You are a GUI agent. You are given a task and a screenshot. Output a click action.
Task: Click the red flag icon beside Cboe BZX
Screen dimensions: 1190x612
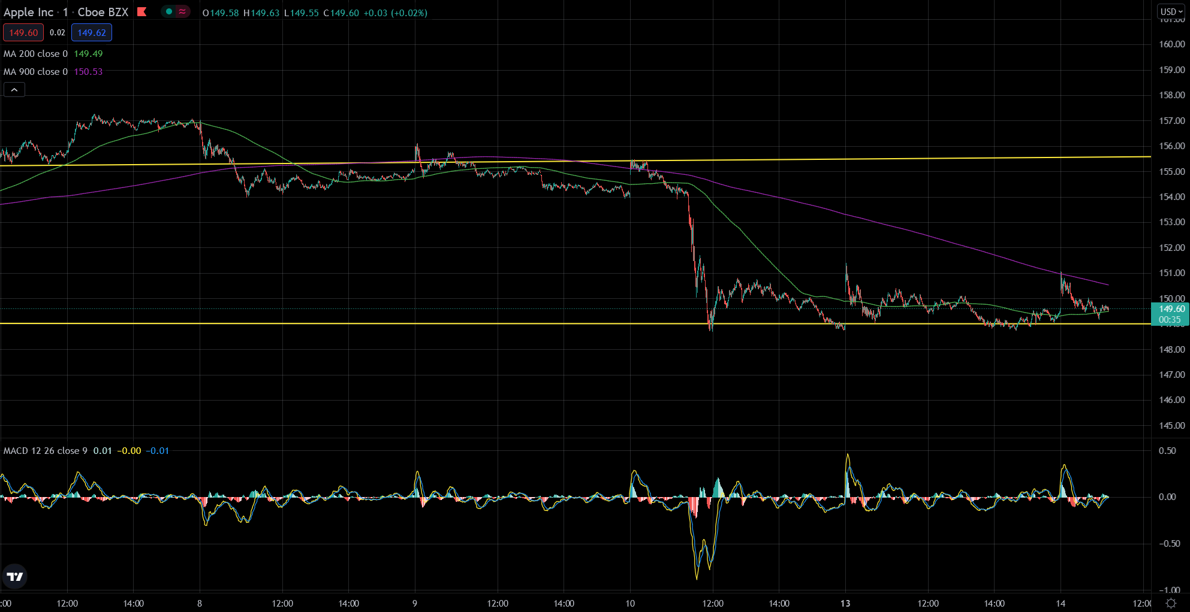point(142,12)
